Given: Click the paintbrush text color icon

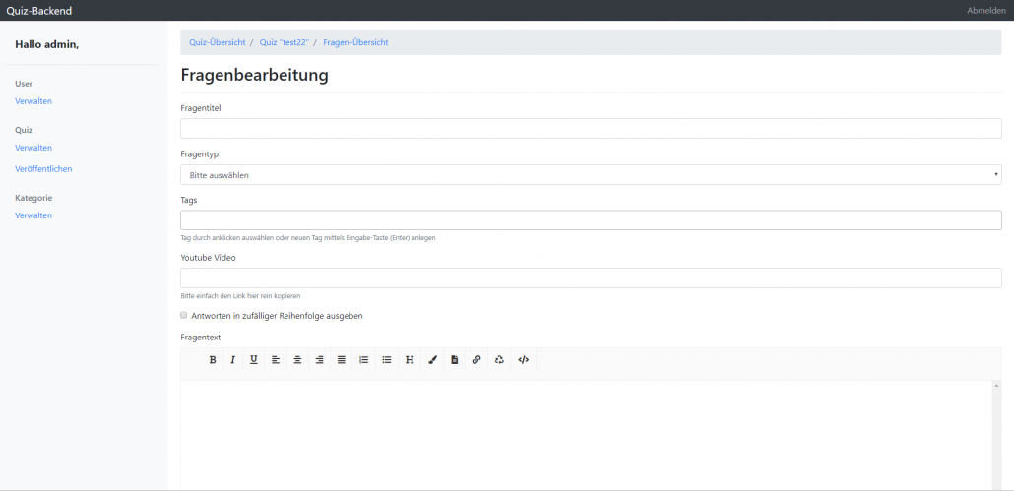Looking at the screenshot, I should (432, 360).
